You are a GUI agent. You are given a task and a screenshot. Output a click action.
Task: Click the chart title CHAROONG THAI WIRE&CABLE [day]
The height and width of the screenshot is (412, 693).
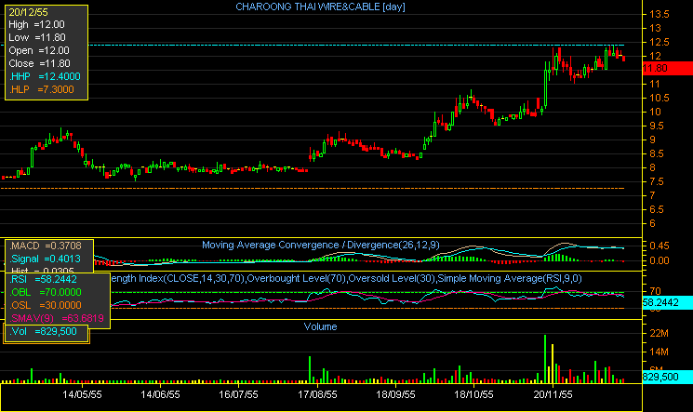(320, 7)
